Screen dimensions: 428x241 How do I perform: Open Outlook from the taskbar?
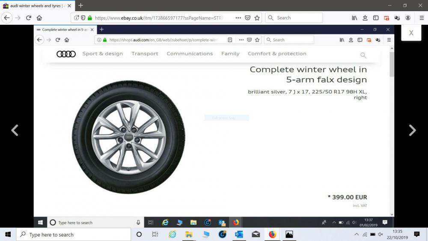239,235
